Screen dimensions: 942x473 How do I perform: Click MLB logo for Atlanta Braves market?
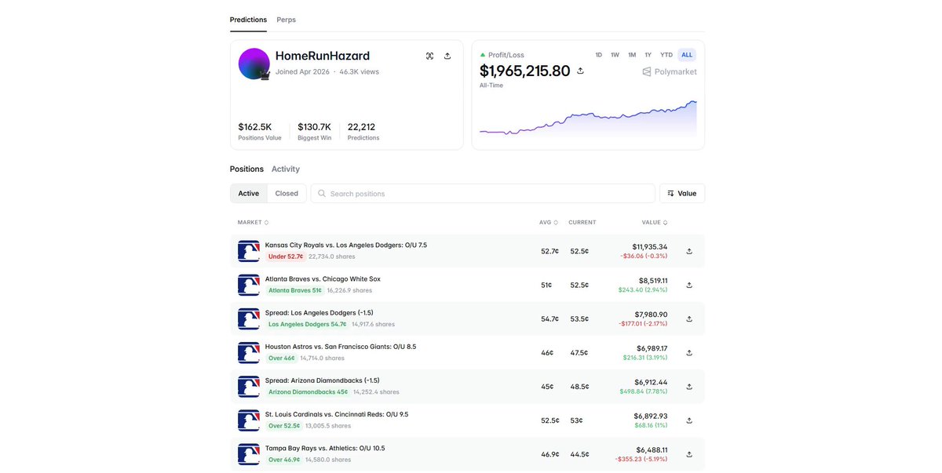coord(249,285)
